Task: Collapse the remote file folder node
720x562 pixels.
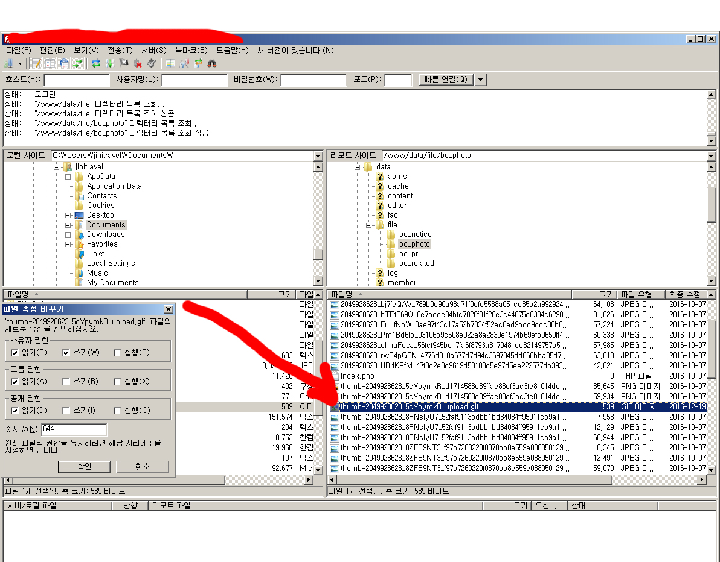Action: [368, 224]
